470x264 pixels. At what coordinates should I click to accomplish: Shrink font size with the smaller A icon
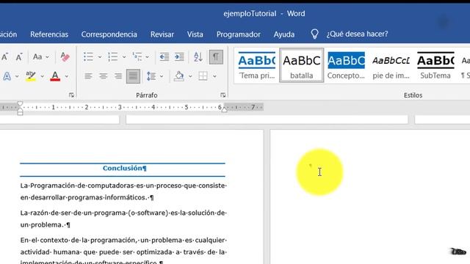19,56
